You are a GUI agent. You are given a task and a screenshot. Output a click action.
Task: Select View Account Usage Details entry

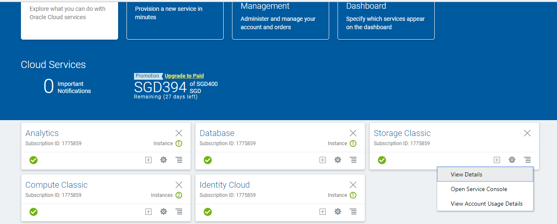485,204
